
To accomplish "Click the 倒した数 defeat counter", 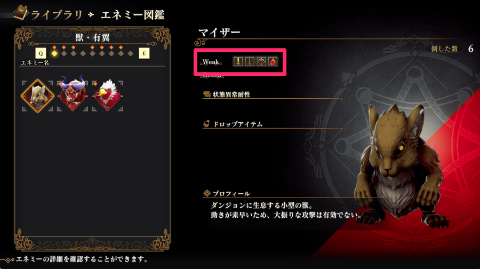I will (452, 49).
